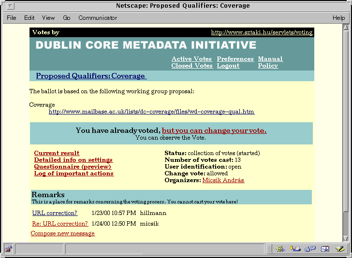Click the 'Votes by' header text
This screenshot has width=352, height=258.
tap(46, 32)
